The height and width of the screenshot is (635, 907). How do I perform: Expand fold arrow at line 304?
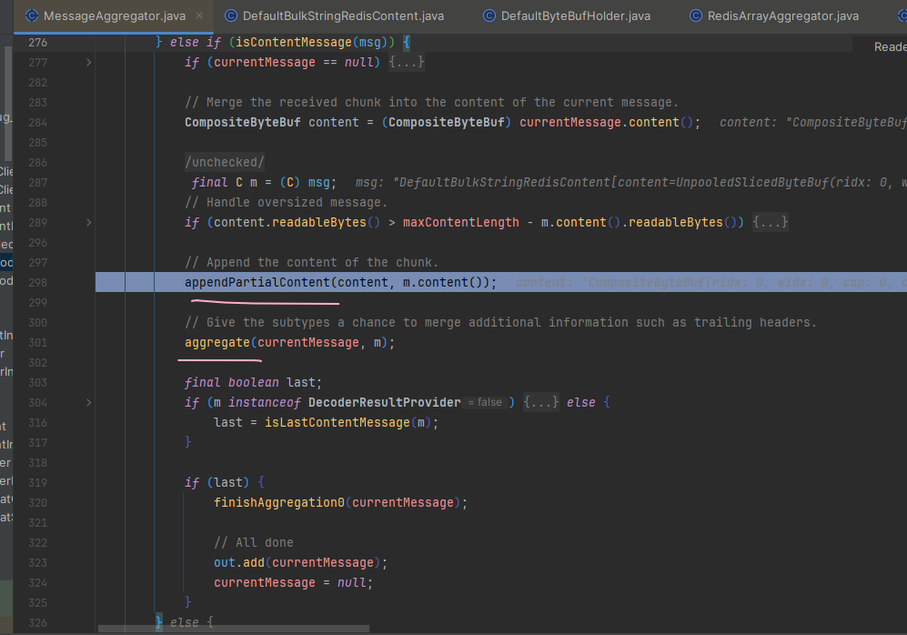point(88,402)
